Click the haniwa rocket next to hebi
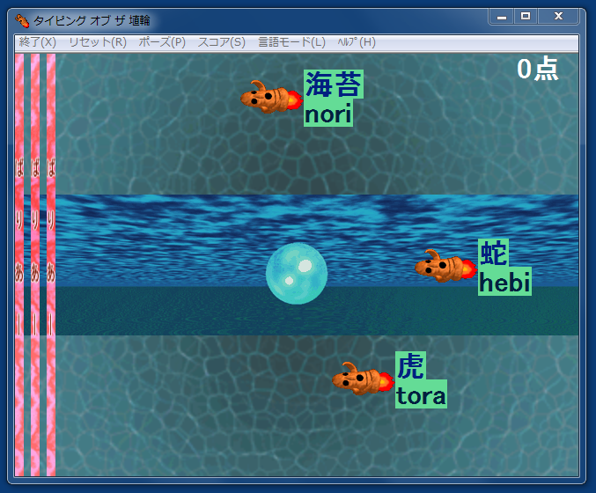The height and width of the screenshot is (493, 596). click(x=445, y=267)
